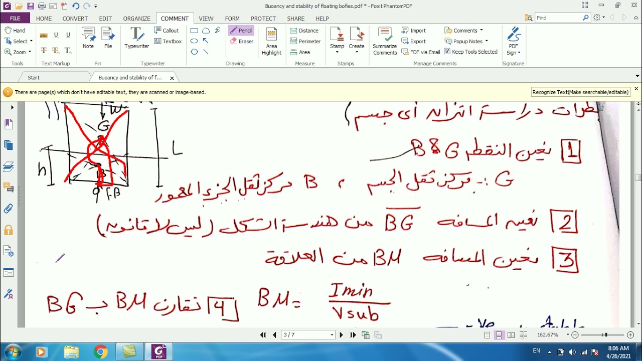Click the Save icon in quick access toolbar

coord(31,6)
